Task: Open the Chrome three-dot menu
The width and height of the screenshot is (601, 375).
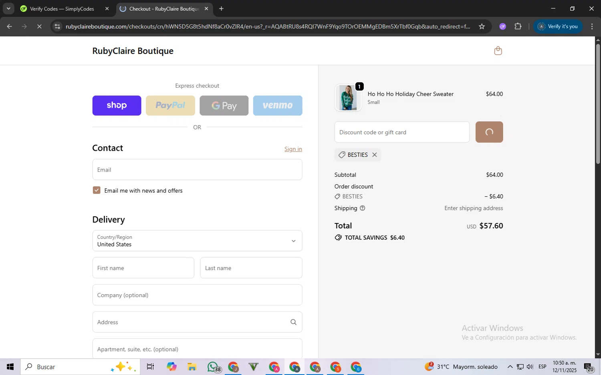Action: 592,26
